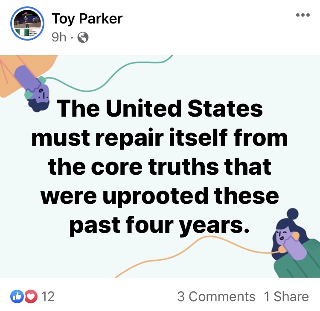Open Toy Parker's profile picture

[x=27, y=23]
